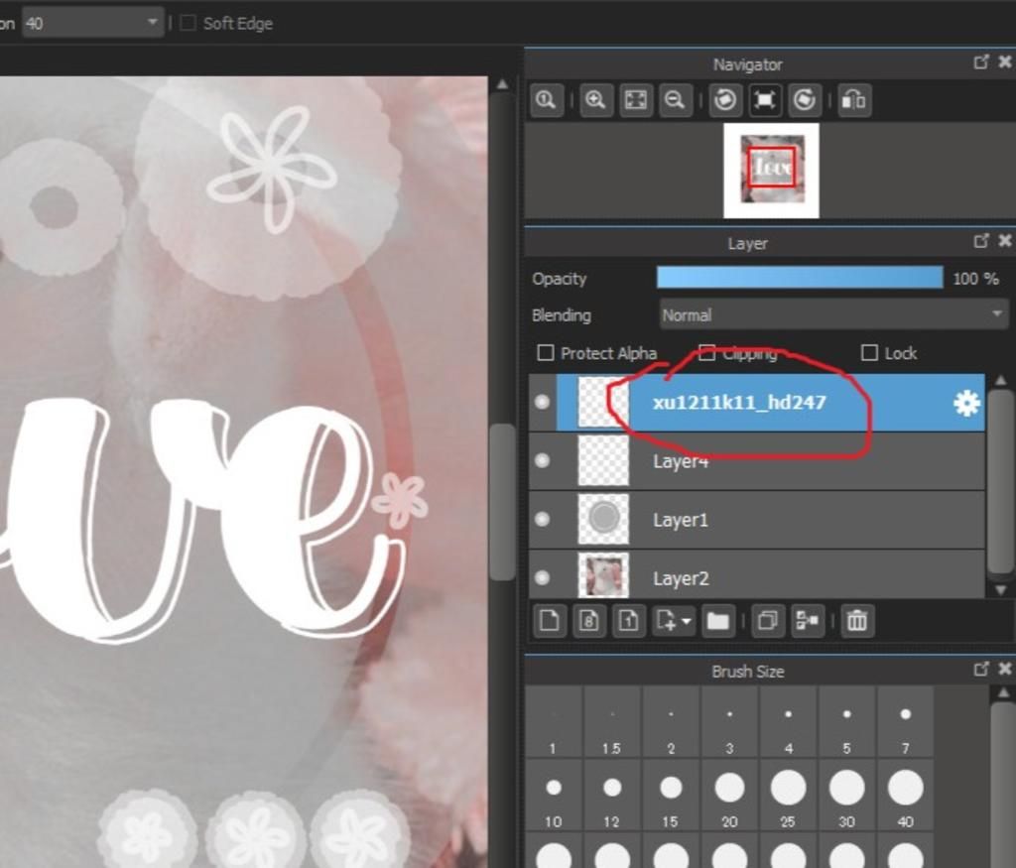Close the Layer panel
Image resolution: width=1016 pixels, height=868 pixels.
(x=1005, y=240)
